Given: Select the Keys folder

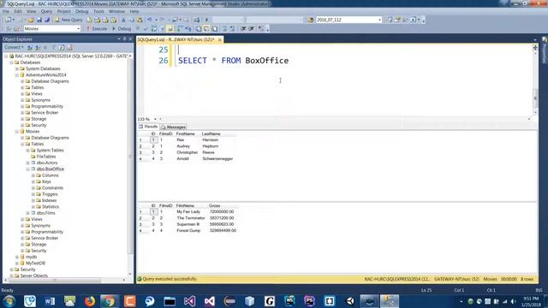Looking at the screenshot, I should point(46,181).
